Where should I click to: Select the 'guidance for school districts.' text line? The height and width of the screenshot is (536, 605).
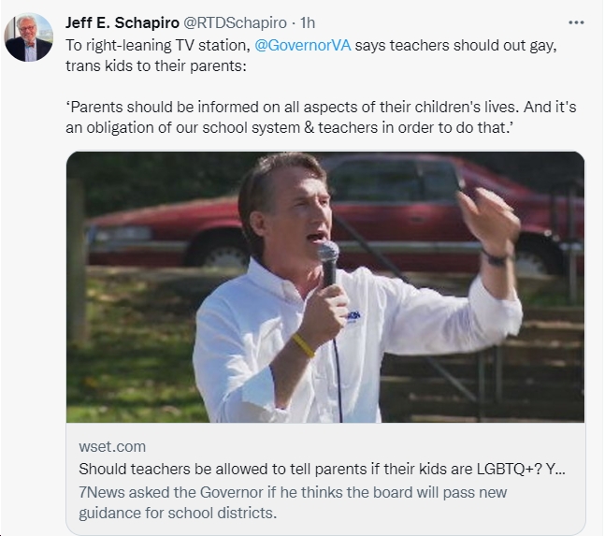click(178, 514)
